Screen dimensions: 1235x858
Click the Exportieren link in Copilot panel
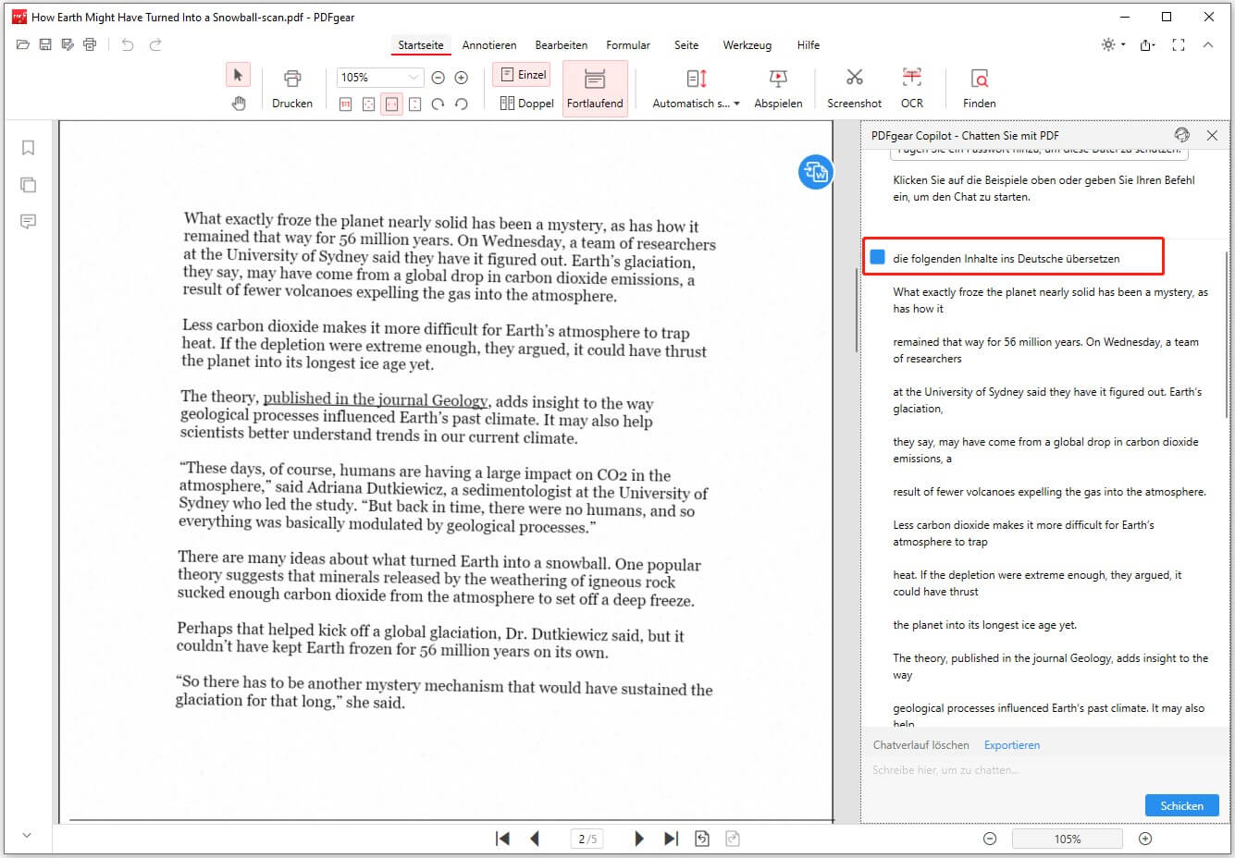click(x=1011, y=744)
